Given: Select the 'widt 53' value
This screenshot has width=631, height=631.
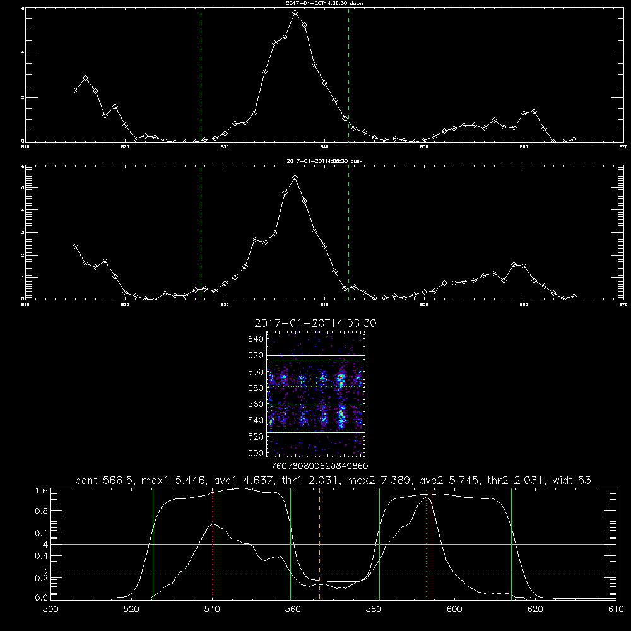Looking at the screenshot, I should point(572,480).
